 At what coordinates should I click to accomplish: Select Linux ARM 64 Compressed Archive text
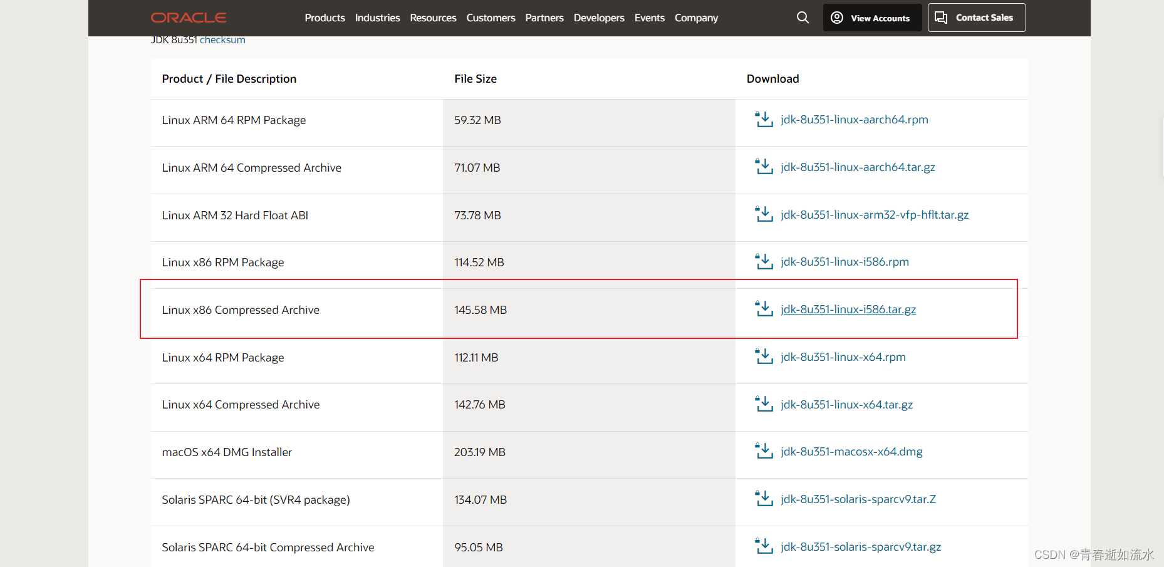(251, 167)
